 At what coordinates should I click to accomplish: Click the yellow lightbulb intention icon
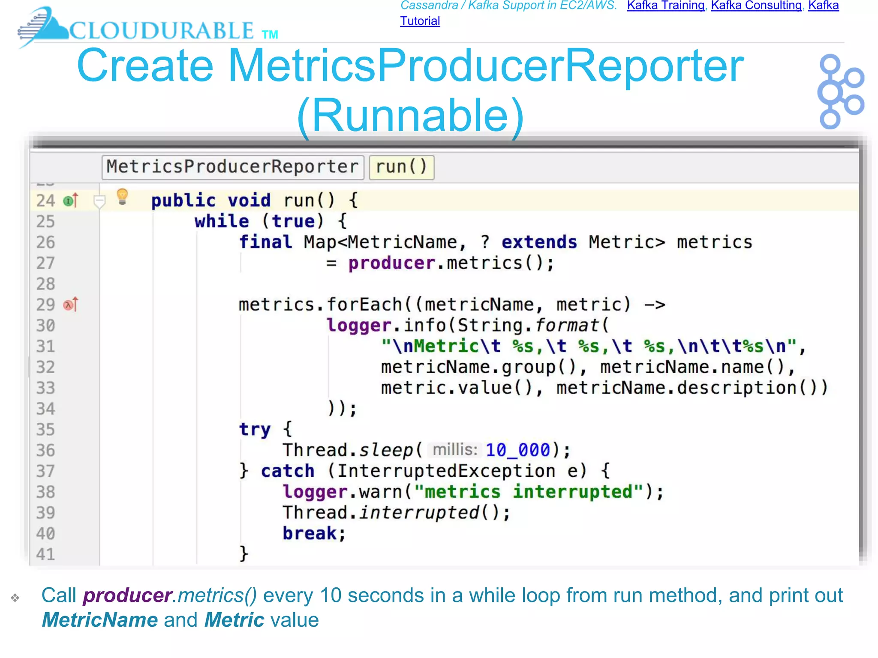[122, 197]
